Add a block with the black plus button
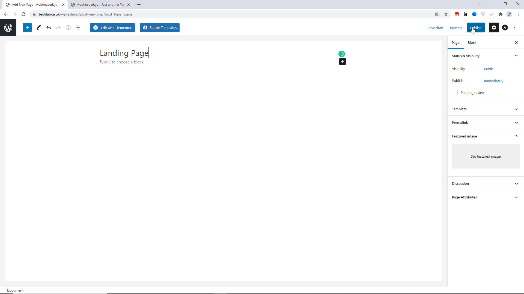 pos(342,62)
